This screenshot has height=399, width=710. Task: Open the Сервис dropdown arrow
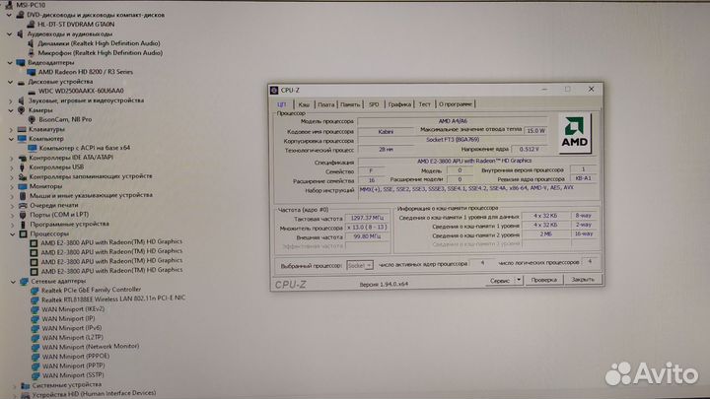[x=519, y=280]
